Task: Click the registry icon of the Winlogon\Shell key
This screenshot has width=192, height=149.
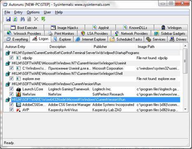Action: click(8, 73)
